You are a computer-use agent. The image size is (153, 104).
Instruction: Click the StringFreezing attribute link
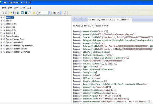[90, 72]
